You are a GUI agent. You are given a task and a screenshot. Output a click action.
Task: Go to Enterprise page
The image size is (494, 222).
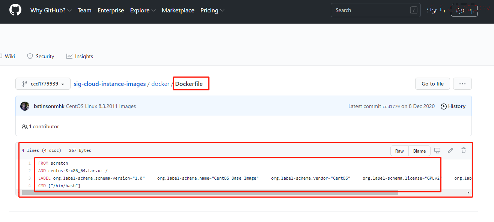point(111,10)
